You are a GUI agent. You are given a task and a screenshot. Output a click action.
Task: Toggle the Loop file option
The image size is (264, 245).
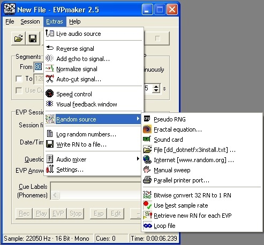point(202,226)
